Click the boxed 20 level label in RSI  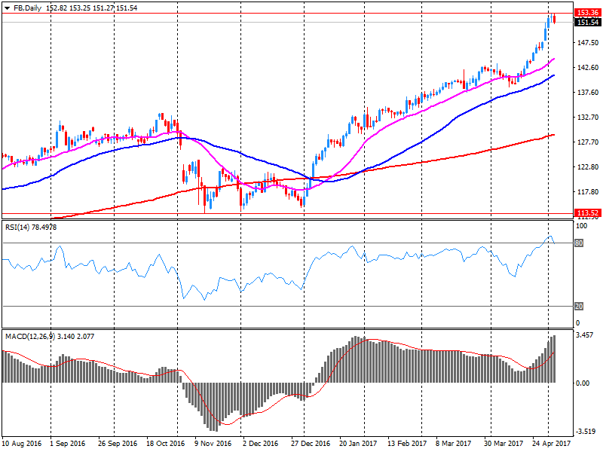(x=580, y=306)
